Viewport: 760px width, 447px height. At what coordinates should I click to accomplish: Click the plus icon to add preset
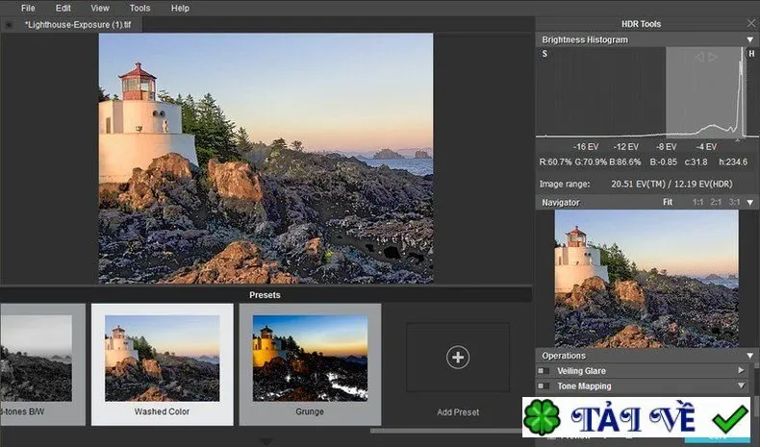pyautogui.click(x=458, y=358)
